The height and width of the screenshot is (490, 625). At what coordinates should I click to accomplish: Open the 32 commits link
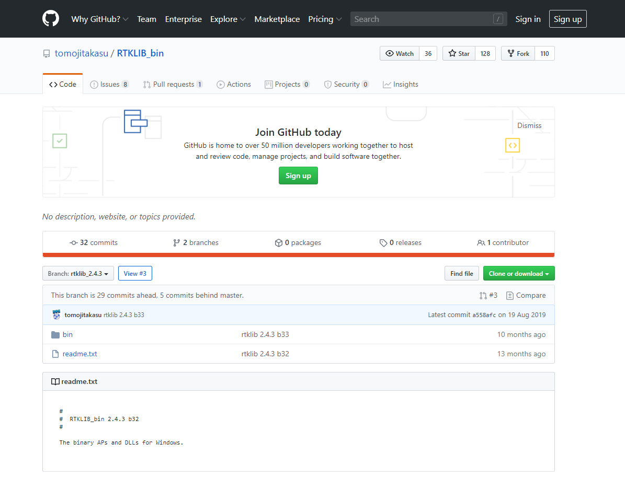(x=94, y=243)
